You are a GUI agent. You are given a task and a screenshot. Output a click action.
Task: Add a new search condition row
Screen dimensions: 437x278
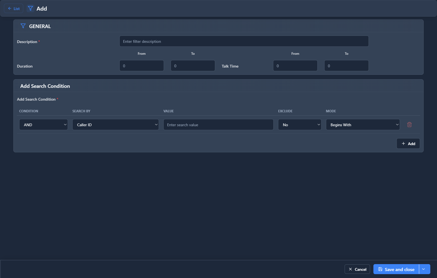(x=408, y=143)
